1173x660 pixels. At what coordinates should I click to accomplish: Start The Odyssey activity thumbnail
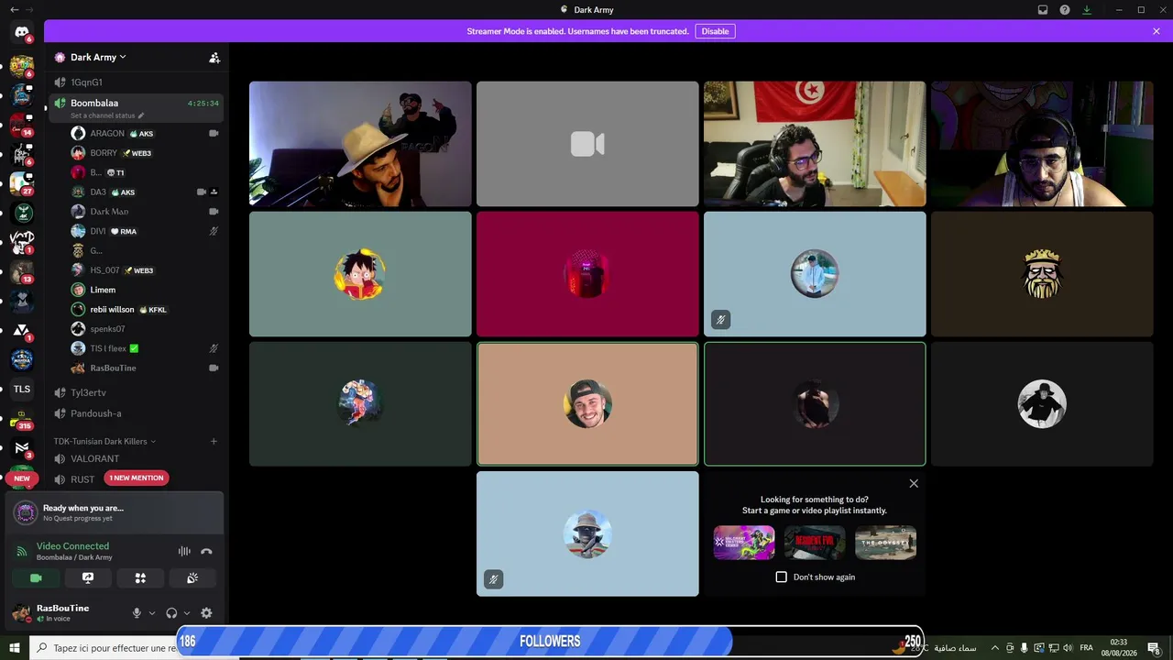(885, 543)
